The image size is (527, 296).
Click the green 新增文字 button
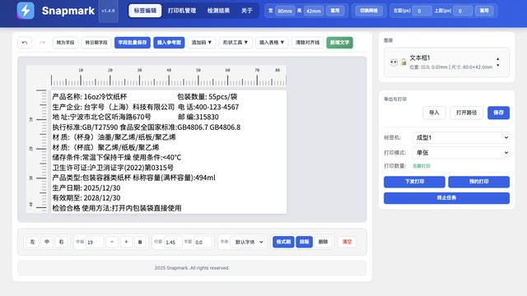click(x=339, y=43)
